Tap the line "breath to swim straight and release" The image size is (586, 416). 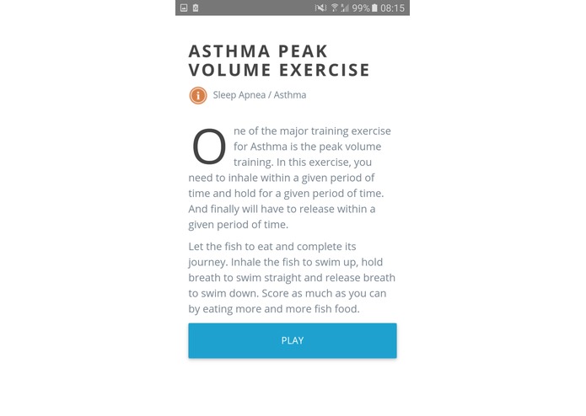pos(292,278)
